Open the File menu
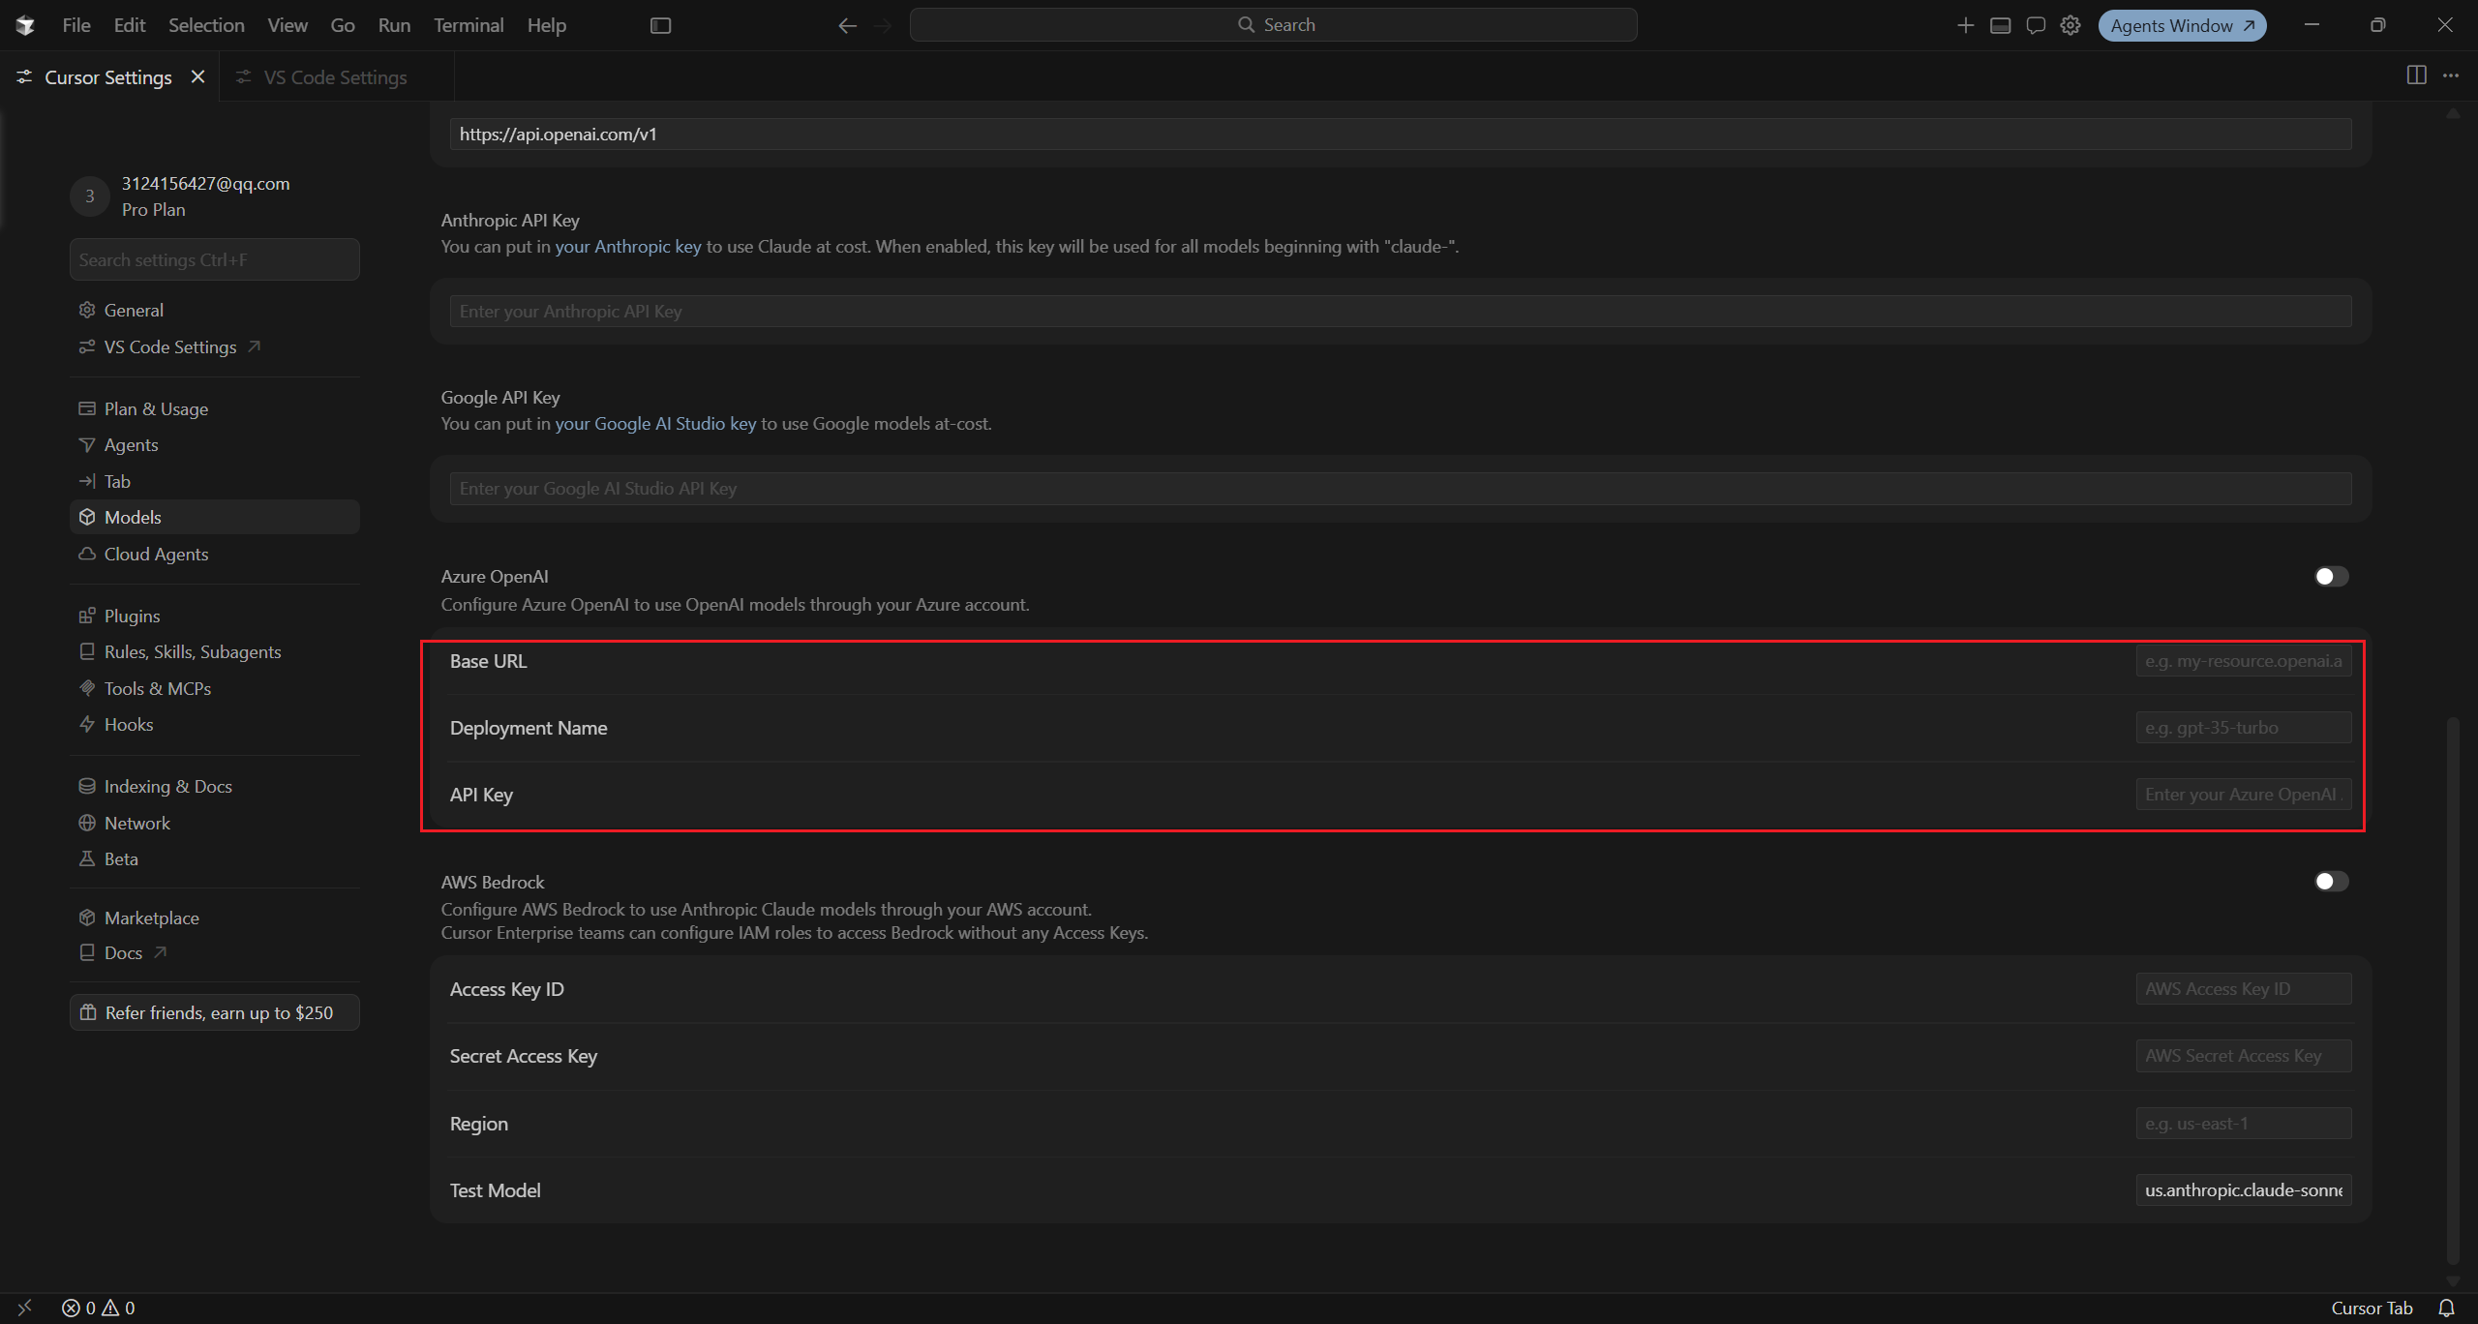Image resolution: width=2478 pixels, height=1324 pixels. (x=76, y=25)
